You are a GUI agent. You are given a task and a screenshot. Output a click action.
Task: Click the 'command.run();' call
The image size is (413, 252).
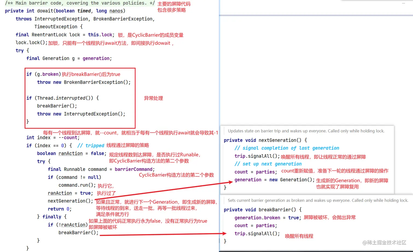tap(77, 185)
